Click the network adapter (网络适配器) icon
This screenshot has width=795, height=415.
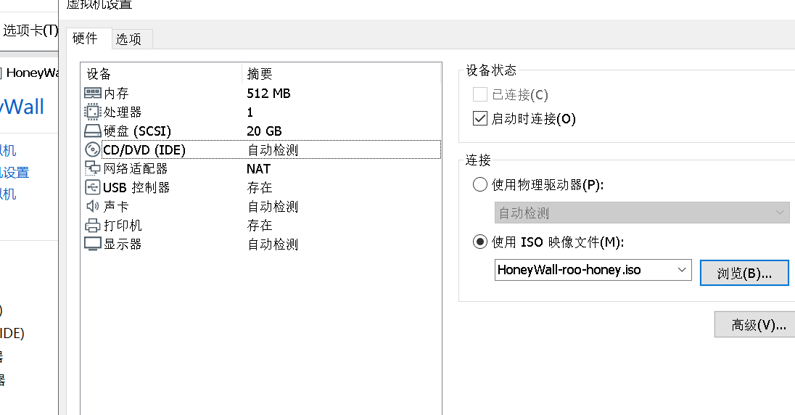coord(93,169)
